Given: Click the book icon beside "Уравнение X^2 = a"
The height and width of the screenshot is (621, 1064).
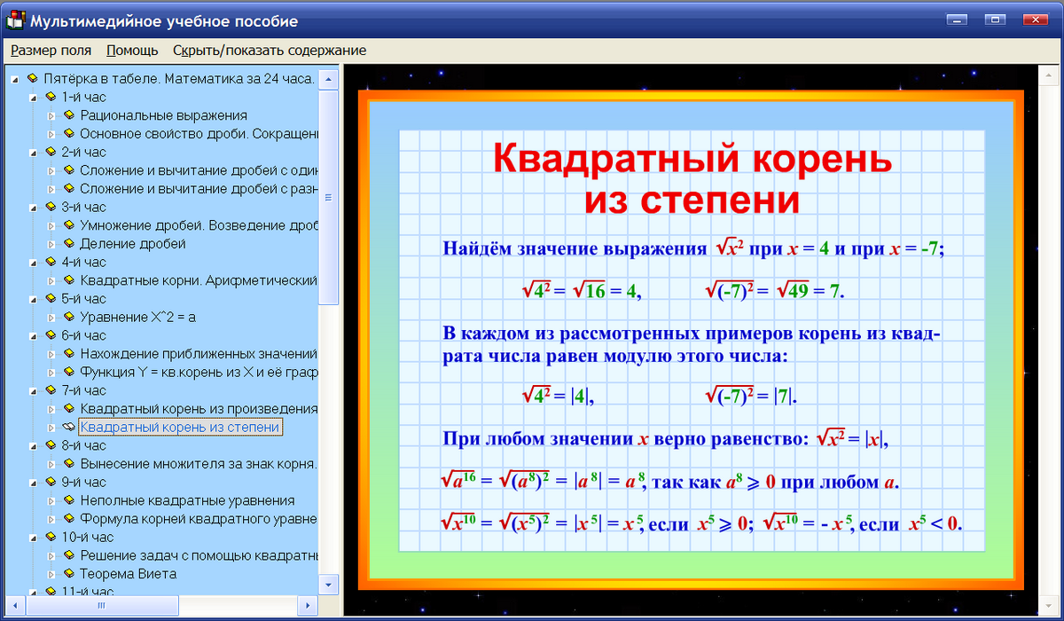Looking at the screenshot, I should tap(69, 317).
